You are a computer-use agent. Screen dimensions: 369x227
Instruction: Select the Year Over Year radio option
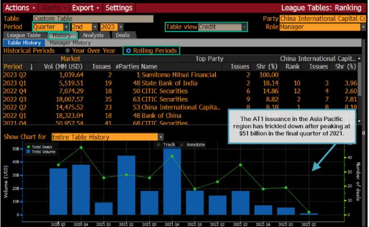[x=68, y=51]
